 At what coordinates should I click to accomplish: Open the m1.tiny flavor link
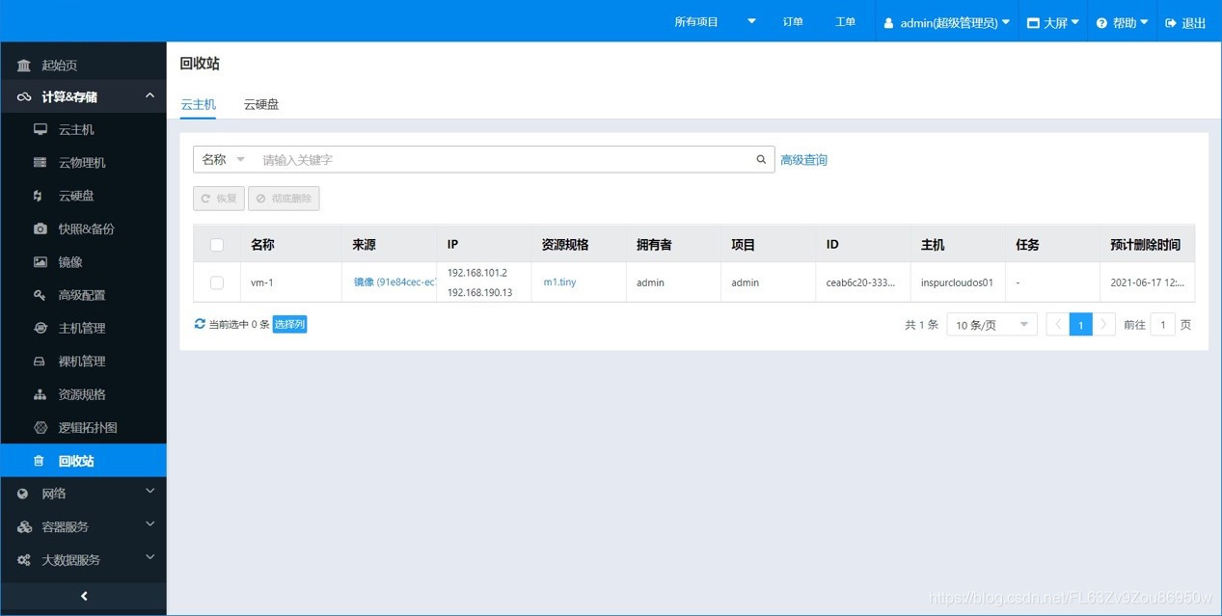[559, 282]
